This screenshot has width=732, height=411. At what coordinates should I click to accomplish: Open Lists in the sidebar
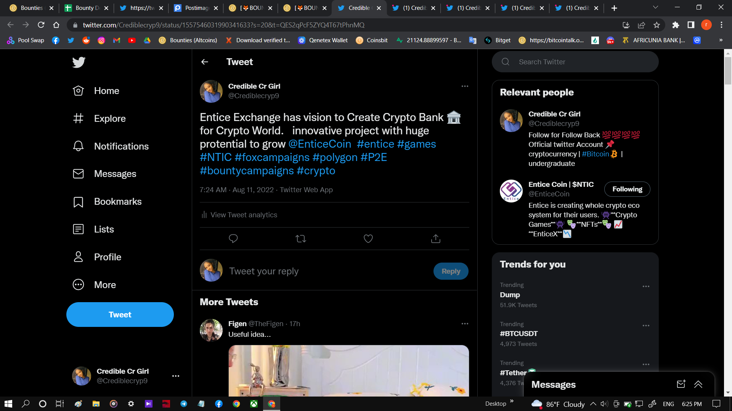tap(93, 229)
